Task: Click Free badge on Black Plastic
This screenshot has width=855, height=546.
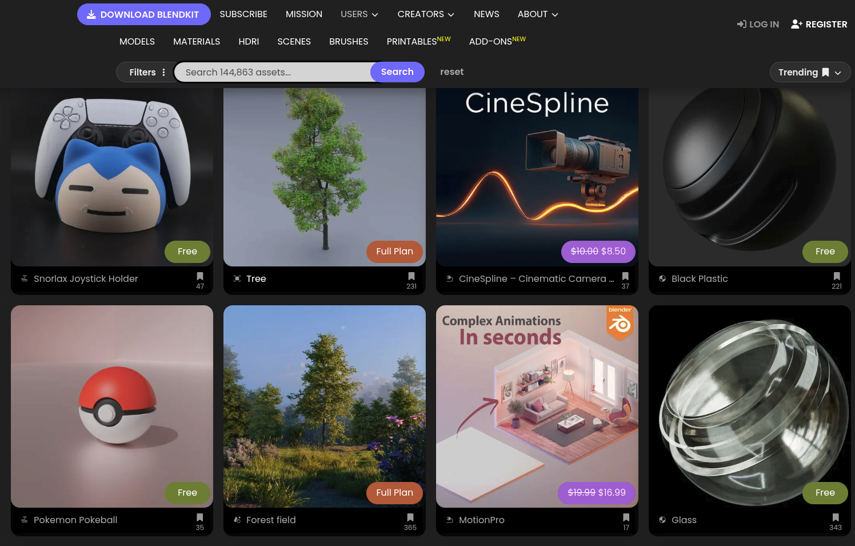Action: coord(825,252)
